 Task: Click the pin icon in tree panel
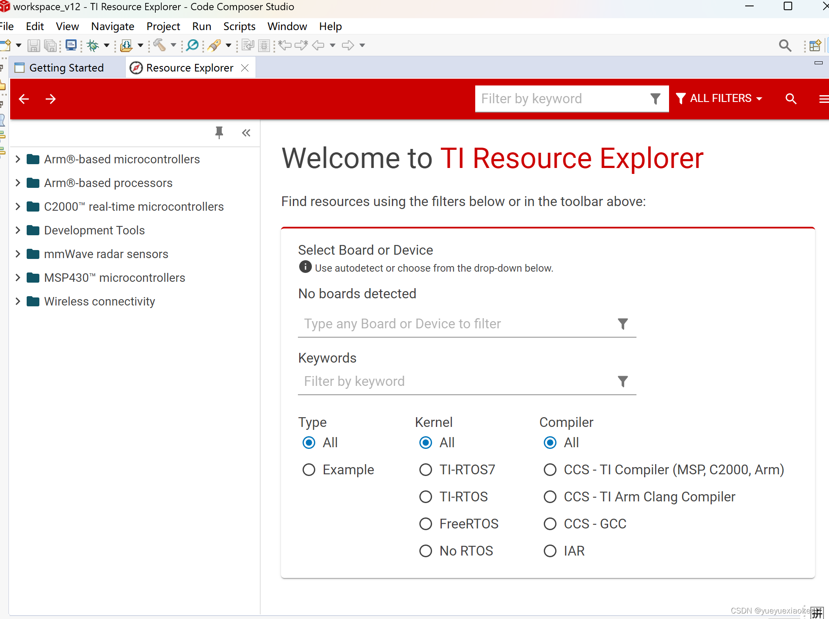click(219, 133)
